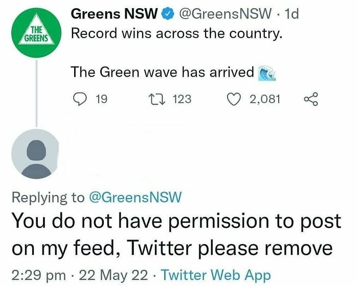
Task: Click the 2:29 pm · 22 May 22 timestamp
Action: 77,273
